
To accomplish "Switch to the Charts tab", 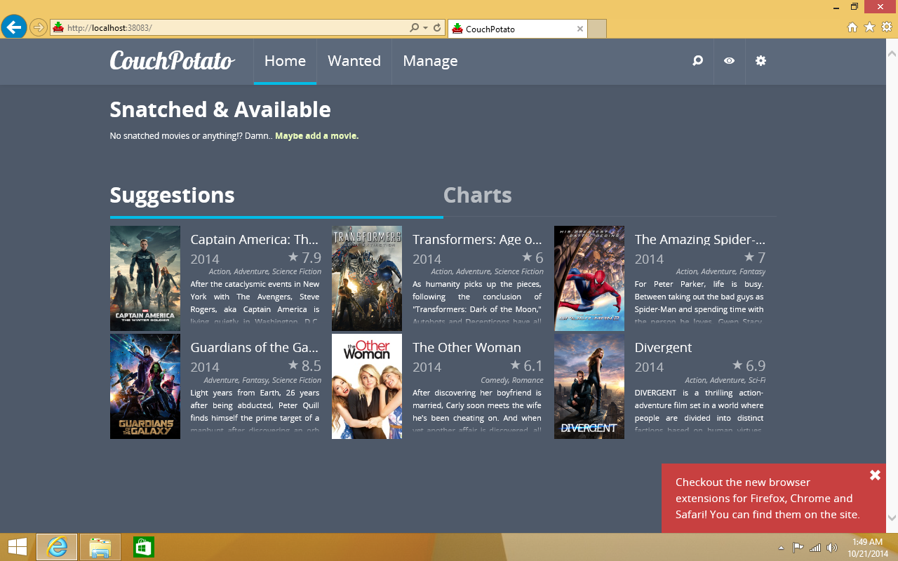I will click(478, 195).
